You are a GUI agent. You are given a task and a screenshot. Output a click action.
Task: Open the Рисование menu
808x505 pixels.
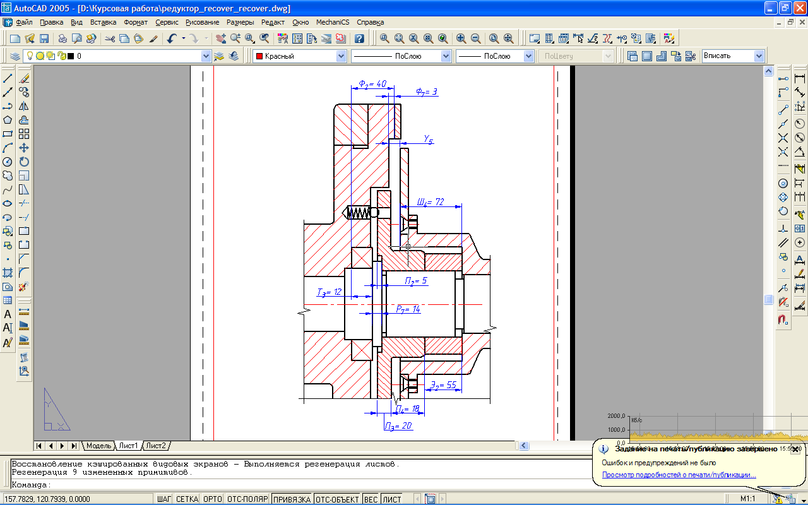tap(202, 22)
